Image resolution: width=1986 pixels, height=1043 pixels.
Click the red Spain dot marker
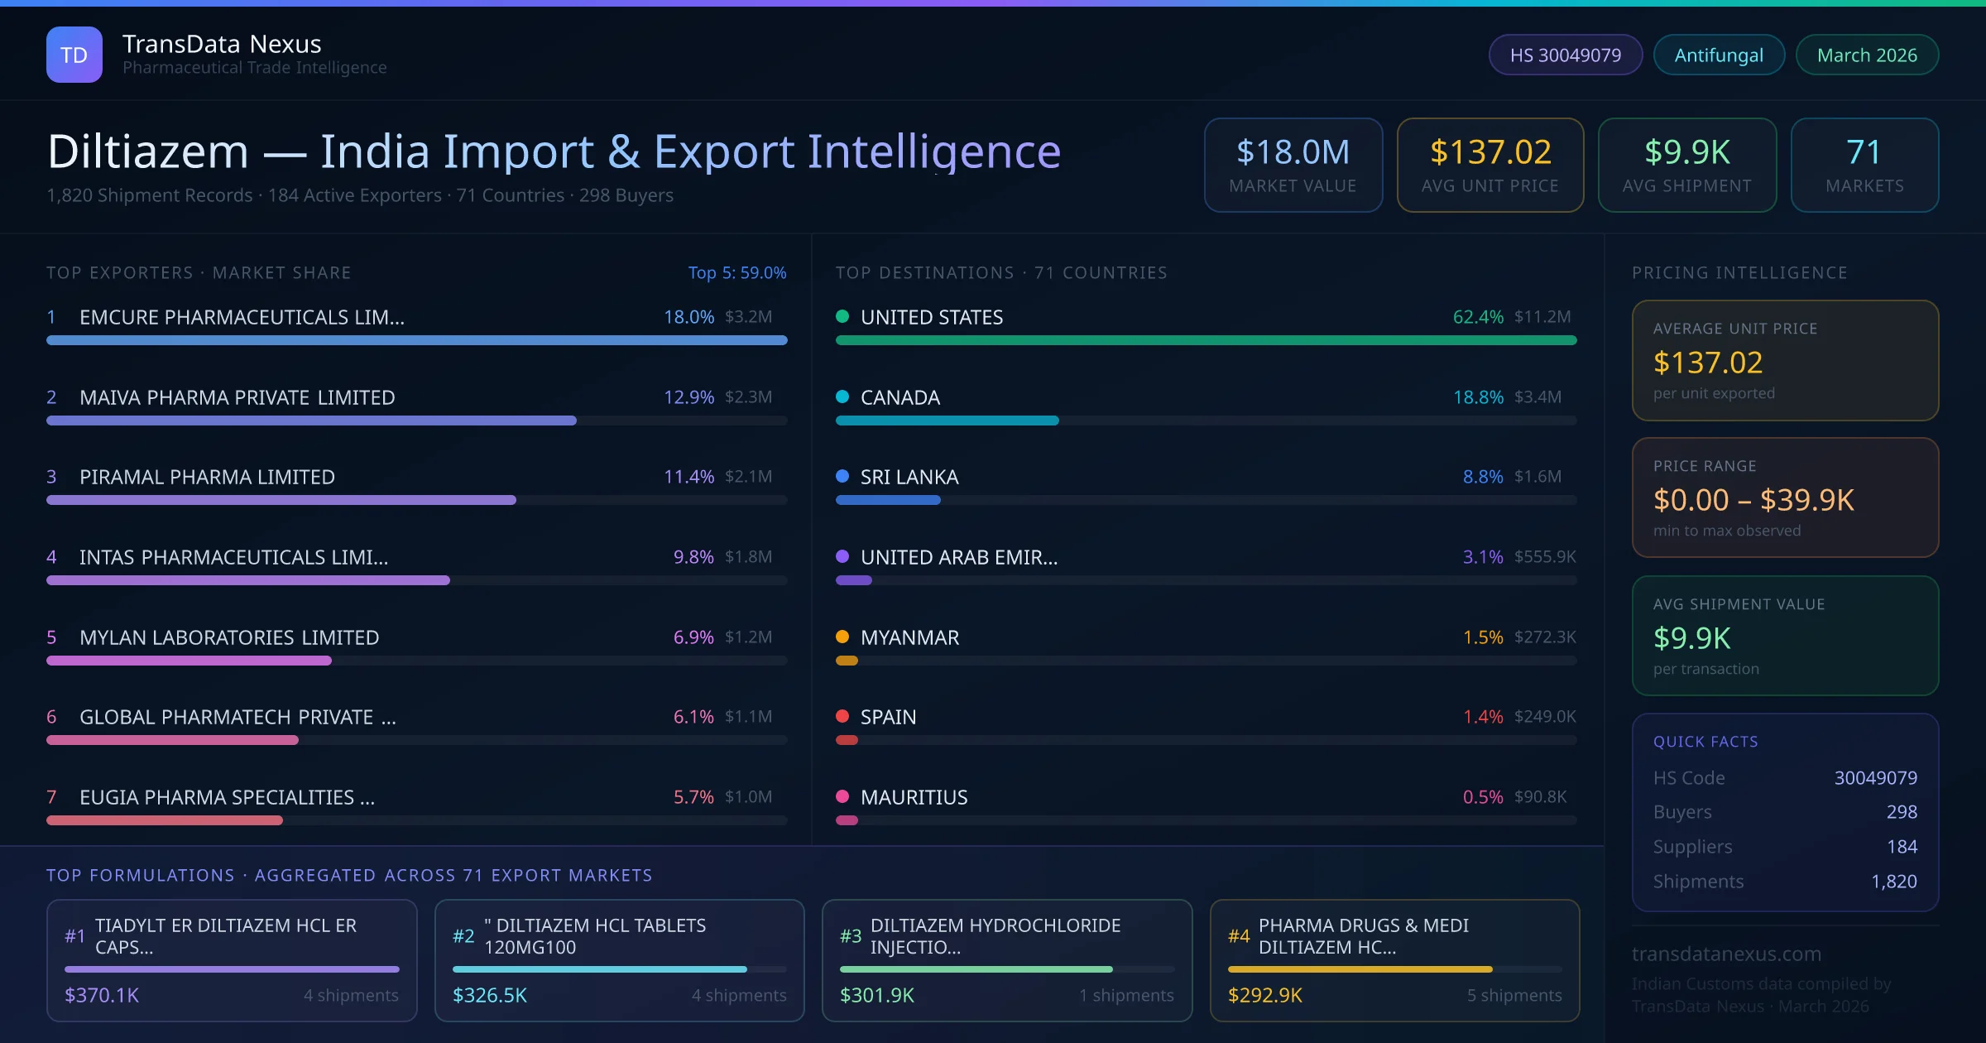(842, 716)
